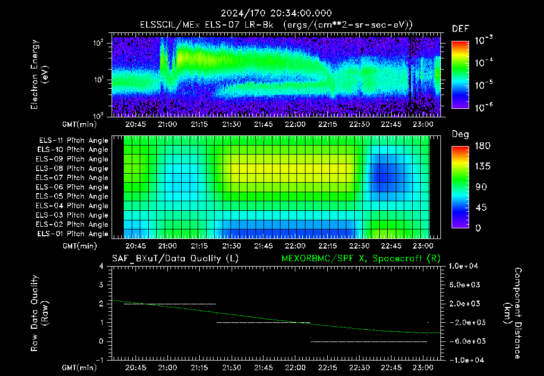544x376 pixels.
Task: Click the -1 tick on the data quality axis
Action: coord(99,360)
